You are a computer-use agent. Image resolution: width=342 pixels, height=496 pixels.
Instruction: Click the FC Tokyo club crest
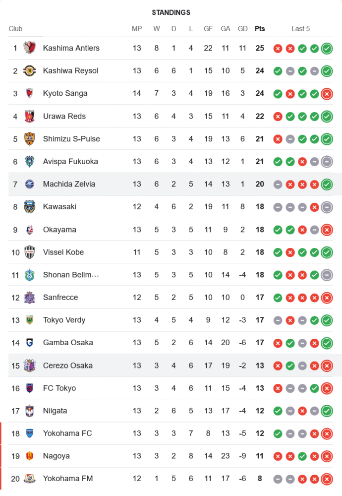pyautogui.click(x=30, y=388)
